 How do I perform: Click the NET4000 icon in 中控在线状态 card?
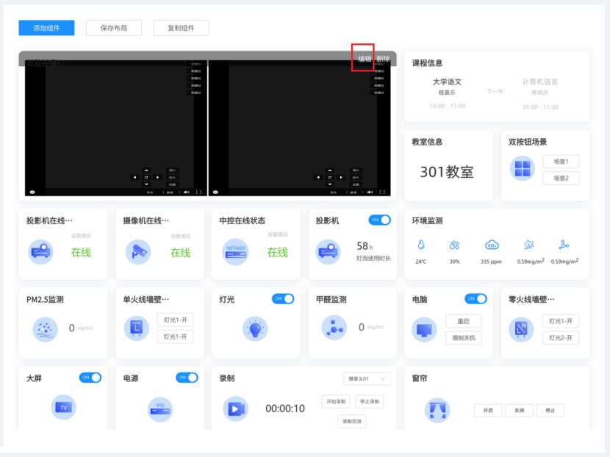[235, 252]
